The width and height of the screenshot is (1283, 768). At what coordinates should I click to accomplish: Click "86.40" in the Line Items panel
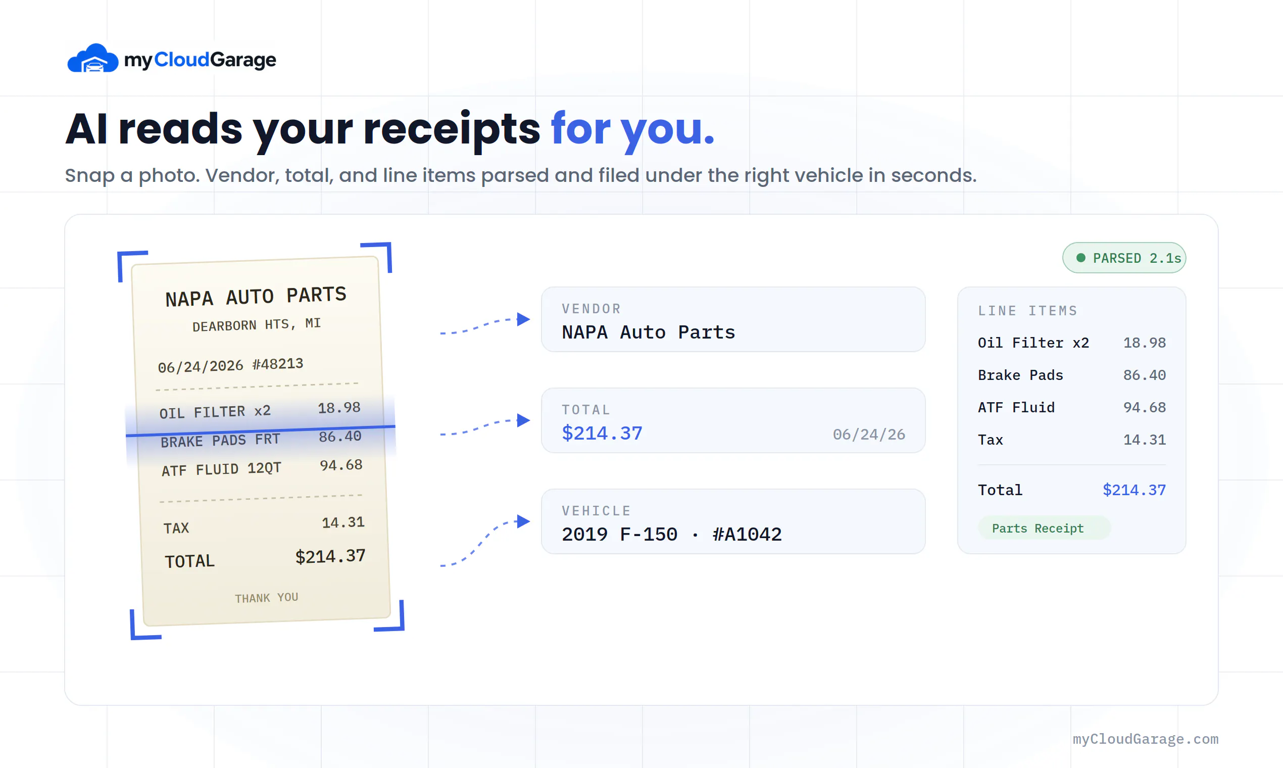point(1145,375)
